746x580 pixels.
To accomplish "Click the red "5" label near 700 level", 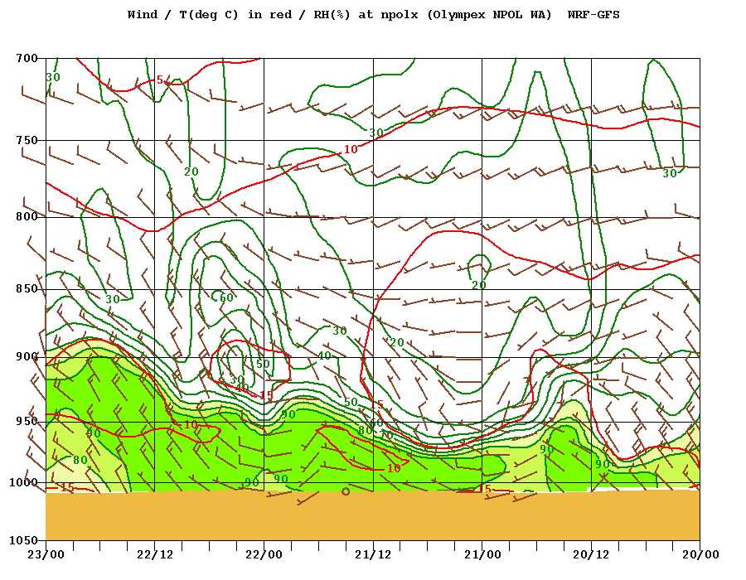I will click(160, 80).
